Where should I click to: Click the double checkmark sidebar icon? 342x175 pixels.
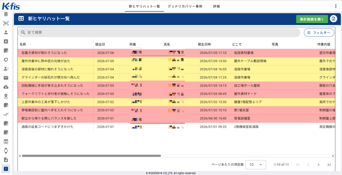point(6,114)
